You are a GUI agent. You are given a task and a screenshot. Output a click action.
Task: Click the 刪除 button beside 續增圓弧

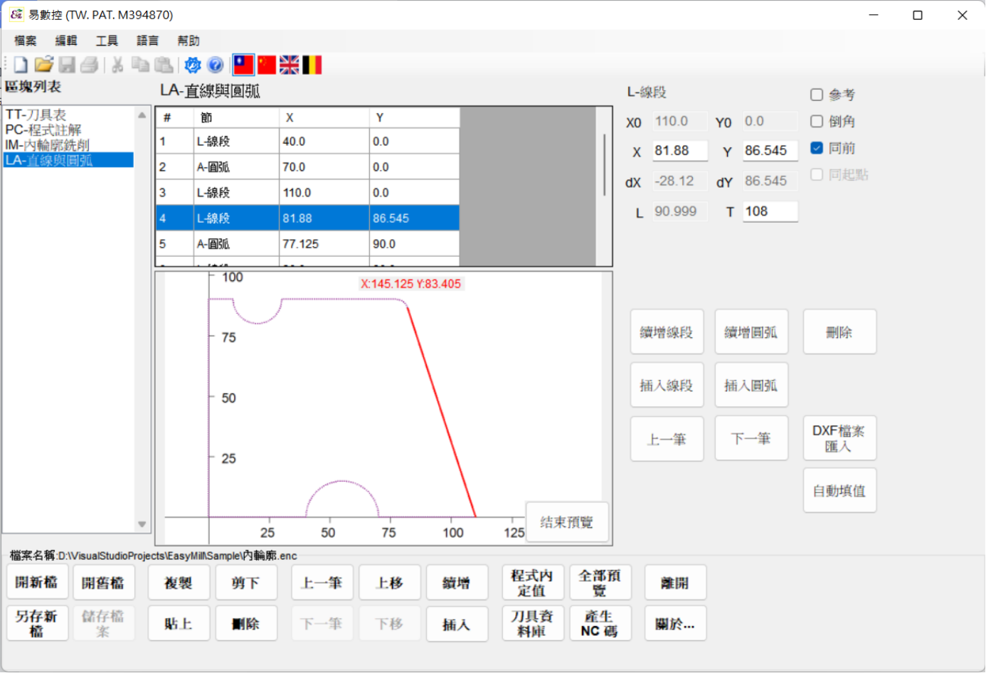tap(839, 332)
